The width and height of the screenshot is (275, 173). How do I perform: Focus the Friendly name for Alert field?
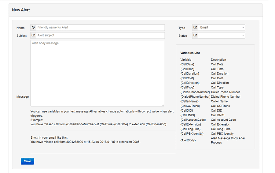coord(100,27)
